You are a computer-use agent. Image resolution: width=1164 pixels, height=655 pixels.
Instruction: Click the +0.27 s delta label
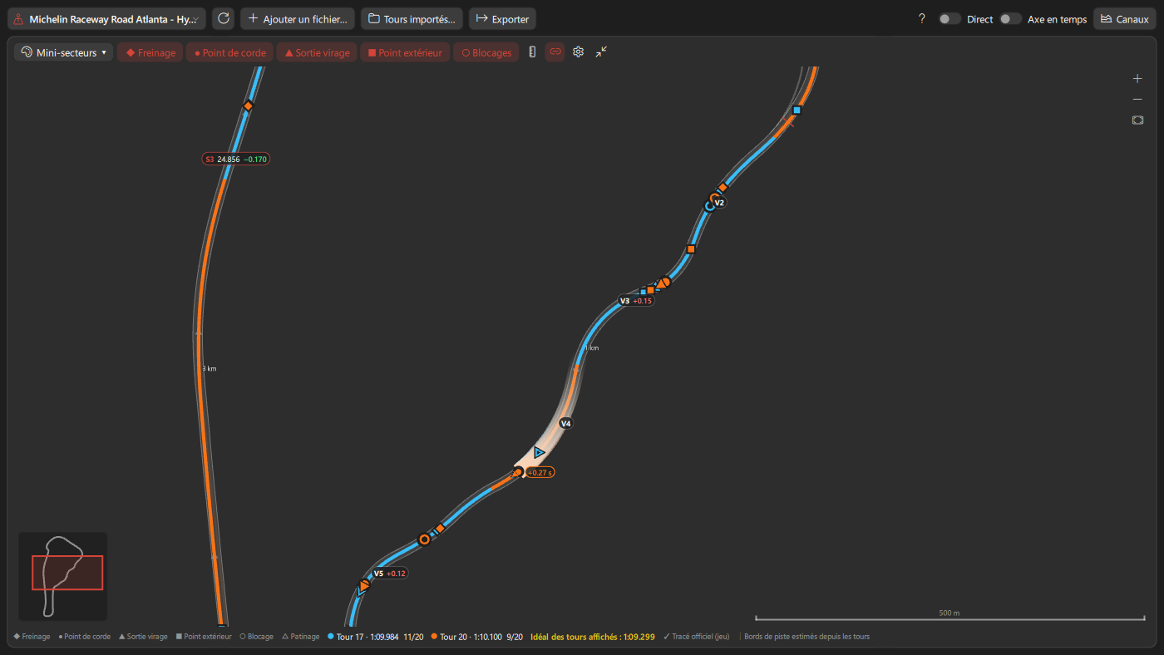[540, 472]
